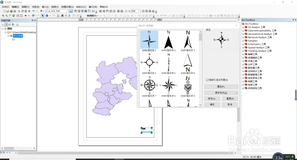This screenshot has height=160, width=297.
Task: Open the 更多样式 dropdown button
Action: click(x=221, y=93)
